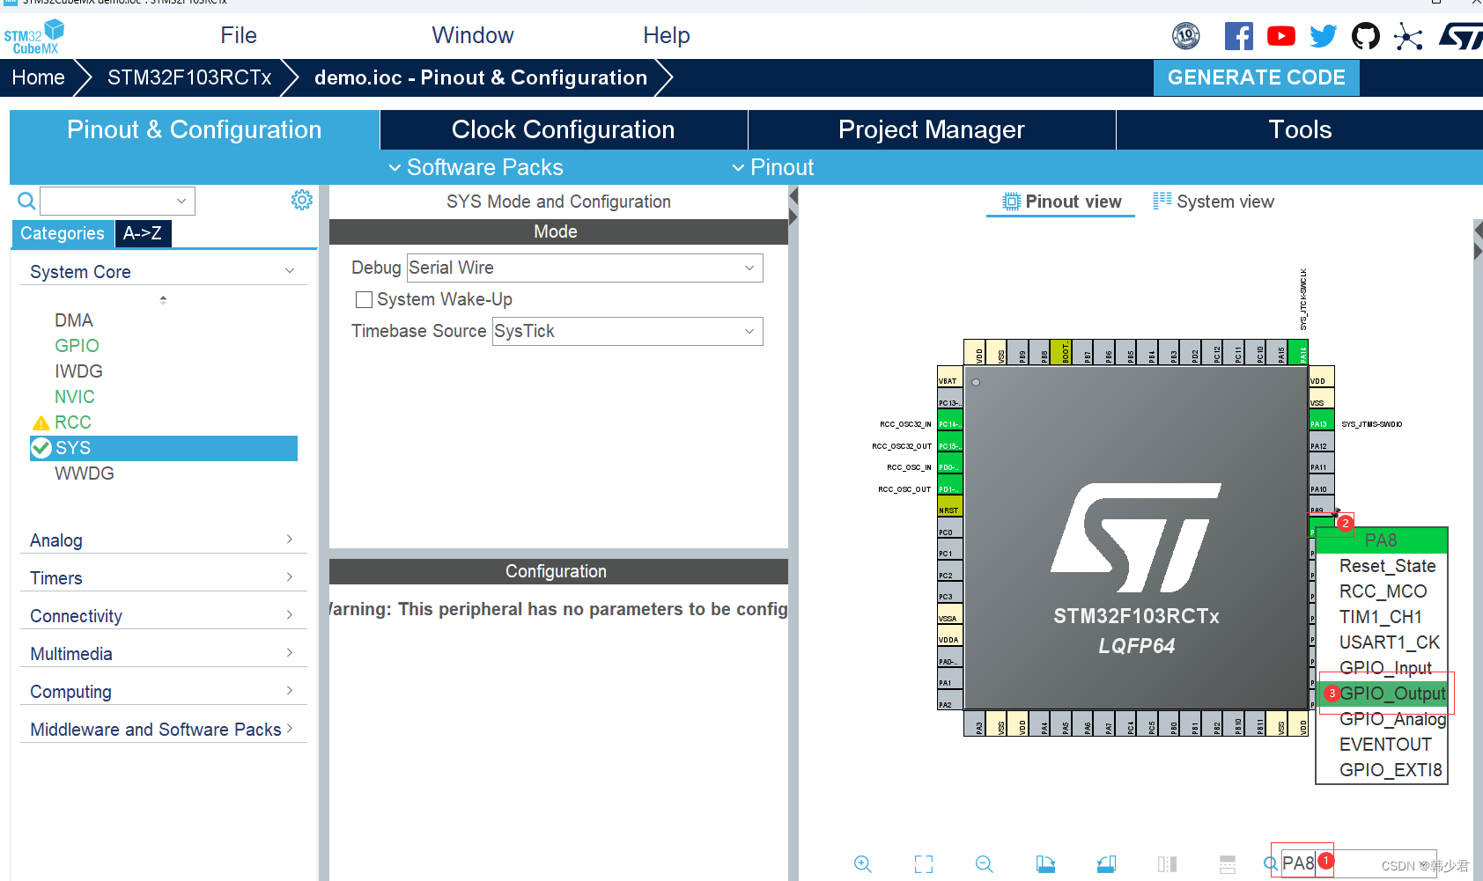Zoom out of the pinout view
Viewport: 1483px width, 881px height.
tap(984, 863)
